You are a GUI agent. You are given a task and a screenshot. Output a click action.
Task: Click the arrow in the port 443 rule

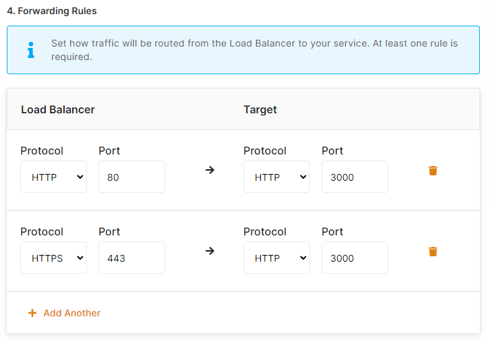210,251
